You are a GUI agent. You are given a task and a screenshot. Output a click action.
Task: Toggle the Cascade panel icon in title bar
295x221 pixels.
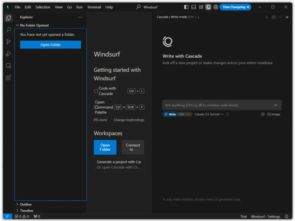(x=208, y=7)
